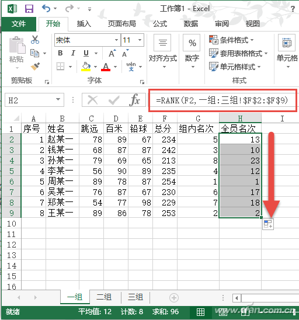Open the Name Box dropdown arrow
The image size is (299, 320).
point(58,100)
